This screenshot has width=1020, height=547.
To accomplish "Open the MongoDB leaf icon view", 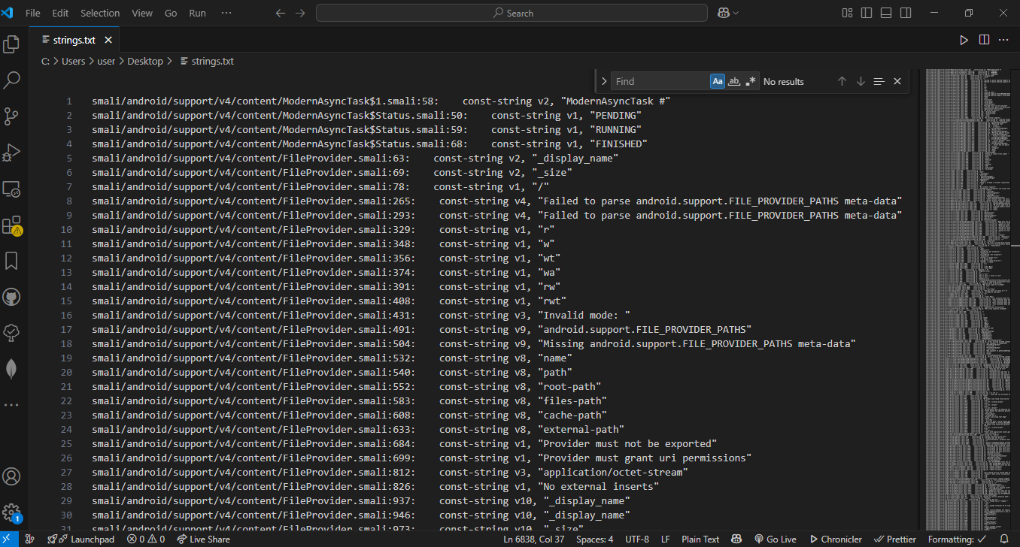I will tap(11, 369).
